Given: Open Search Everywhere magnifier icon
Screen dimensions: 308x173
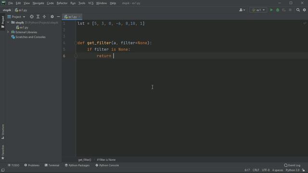Looking at the screenshot, I should point(298,10).
